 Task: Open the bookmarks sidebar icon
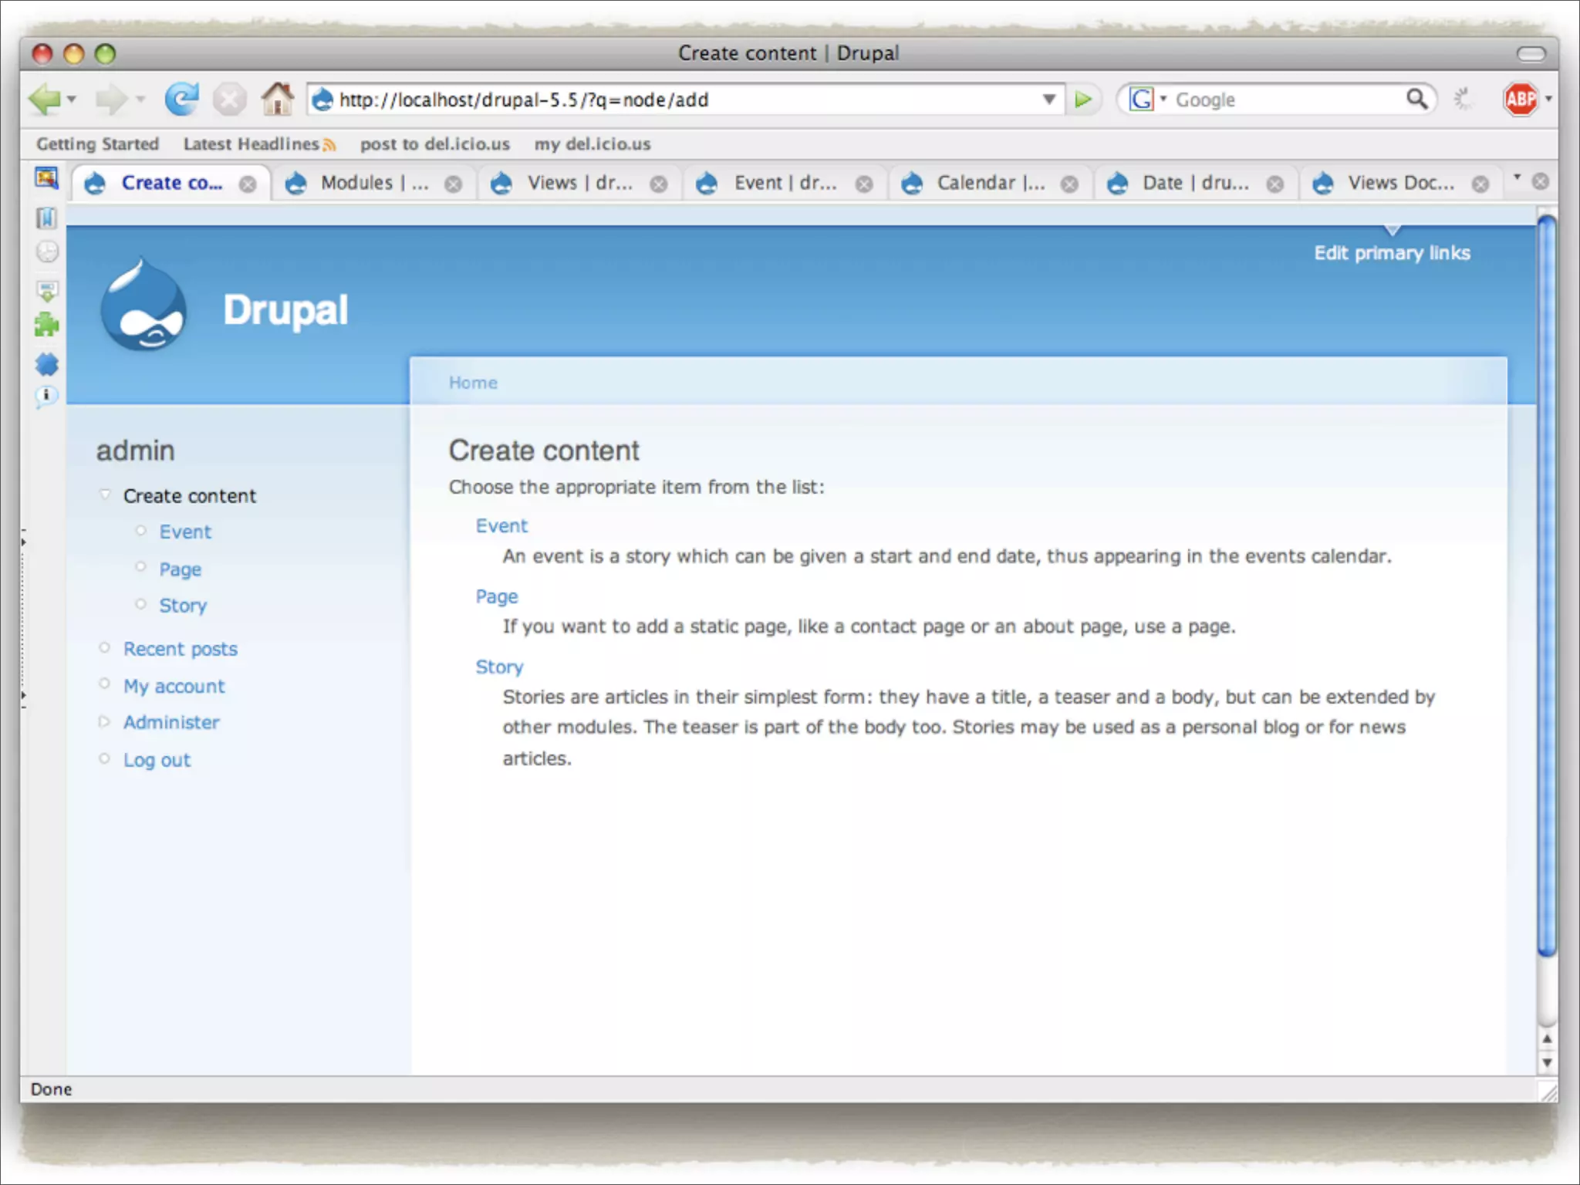pyautogui.click(x=46, y=218)
